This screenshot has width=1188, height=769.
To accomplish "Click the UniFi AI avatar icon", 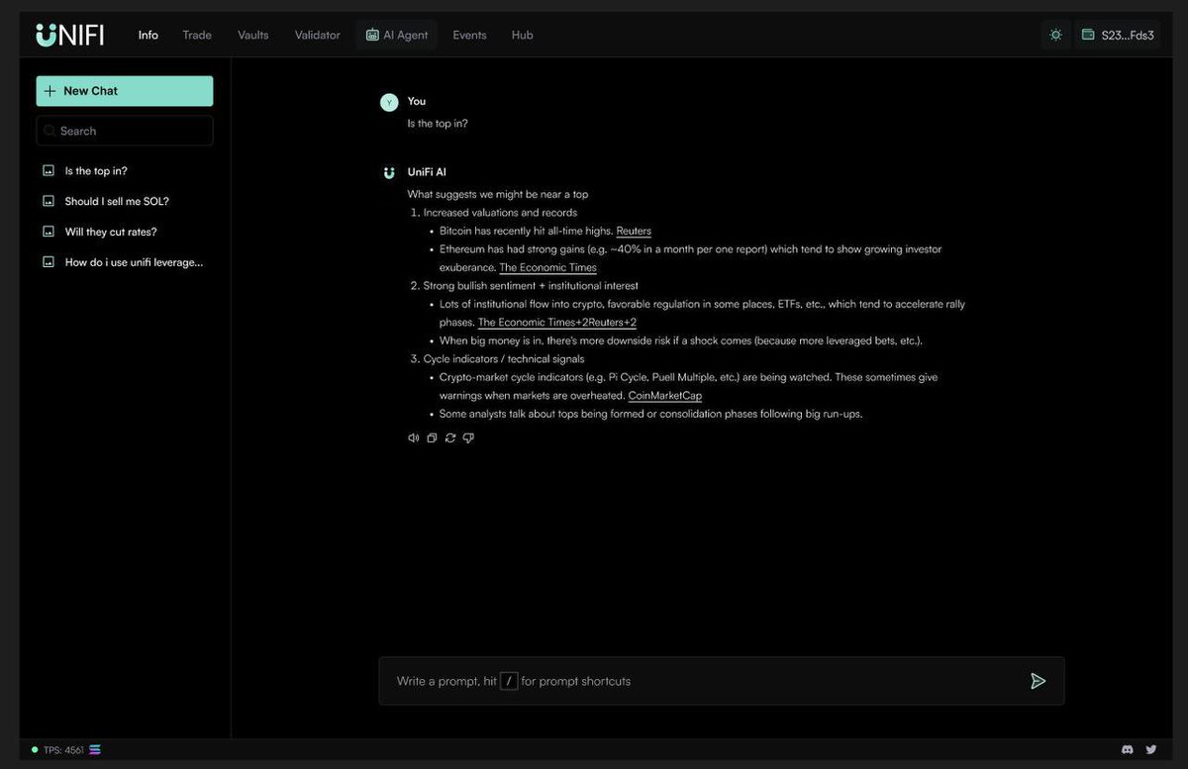I will pyautogui.click(x=389, y=172).
